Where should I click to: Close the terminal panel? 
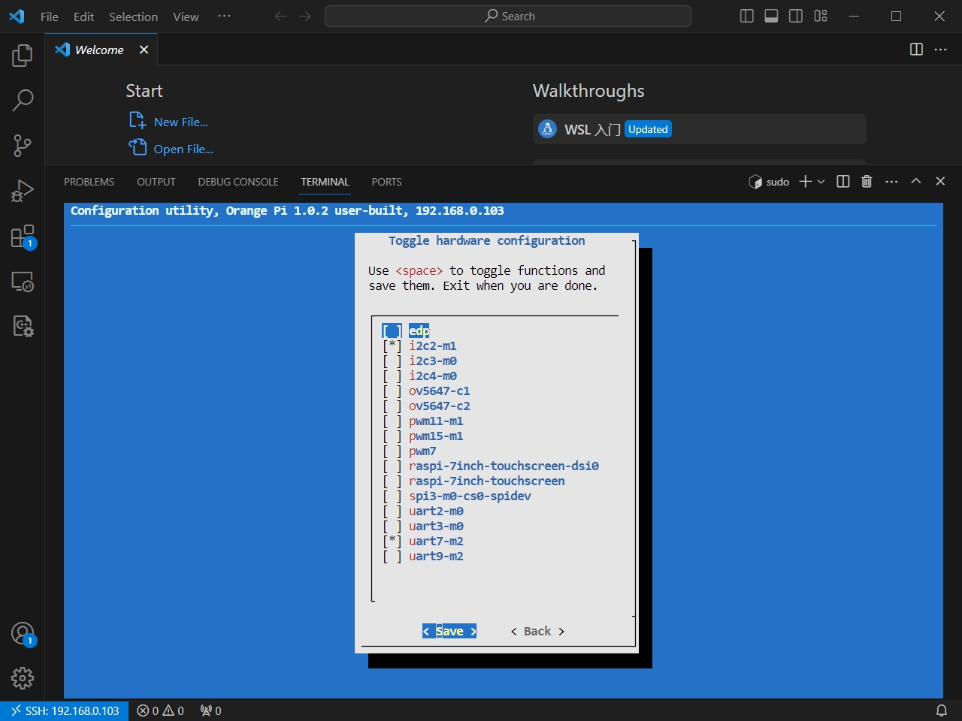[x=940, y=181]
